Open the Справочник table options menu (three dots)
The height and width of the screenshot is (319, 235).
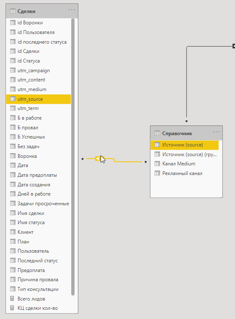tap(216, 132)
